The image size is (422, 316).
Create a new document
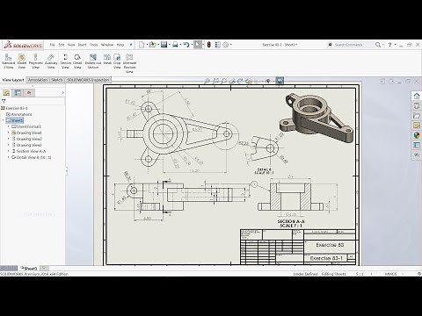(142, 45)
